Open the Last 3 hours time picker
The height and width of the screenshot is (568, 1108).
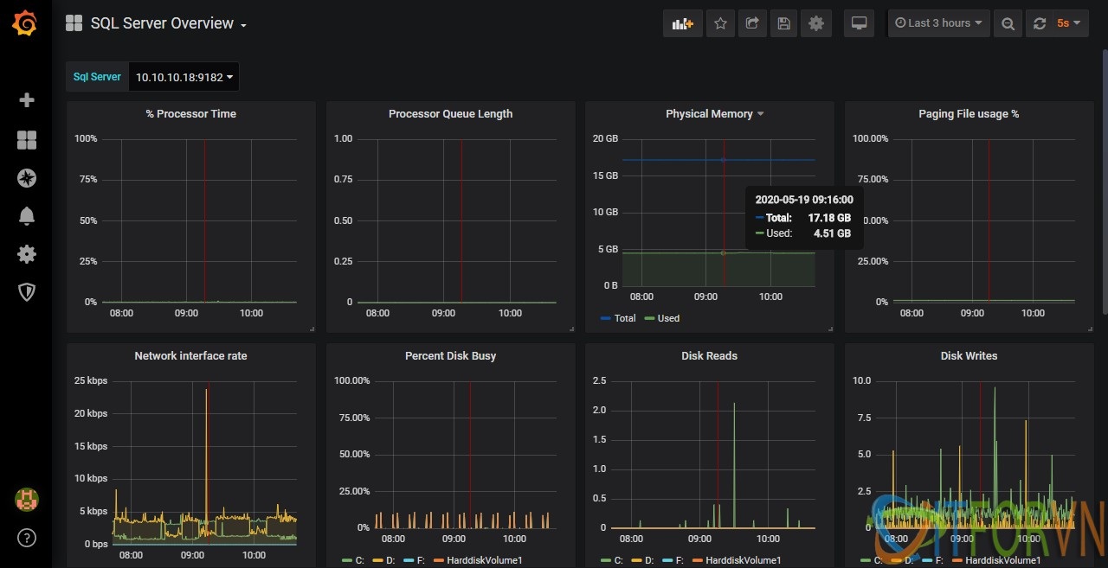[x=939, y=23]
